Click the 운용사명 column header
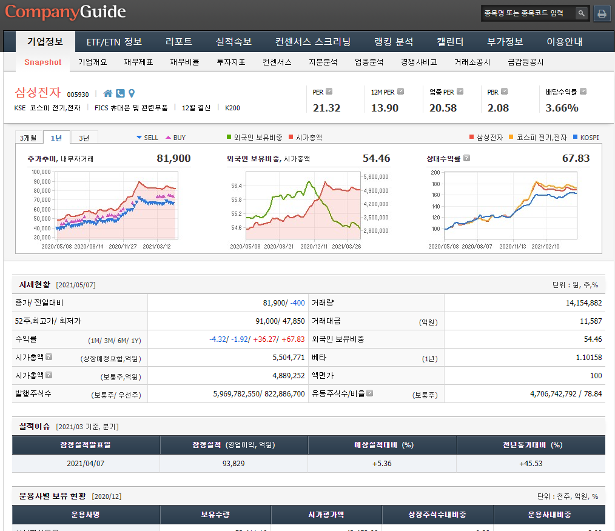The width and height of the screenshot is (615, 531). point(86,515)
